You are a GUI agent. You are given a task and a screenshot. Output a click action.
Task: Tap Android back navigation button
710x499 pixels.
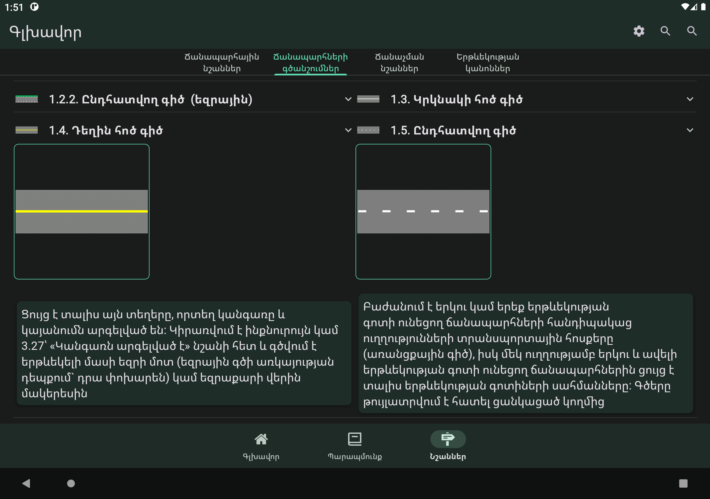[x=26, y=483]
